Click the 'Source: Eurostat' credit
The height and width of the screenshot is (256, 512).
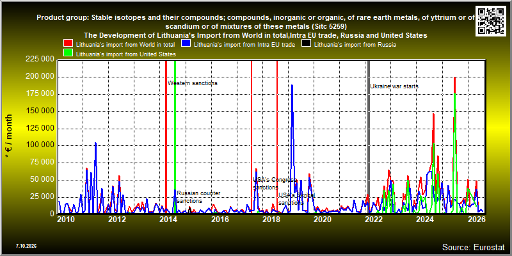[x=473, y=247]
